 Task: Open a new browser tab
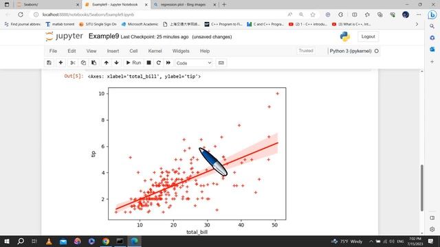(224, 5)
